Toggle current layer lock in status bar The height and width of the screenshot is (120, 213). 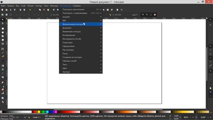tap(29, 117)
